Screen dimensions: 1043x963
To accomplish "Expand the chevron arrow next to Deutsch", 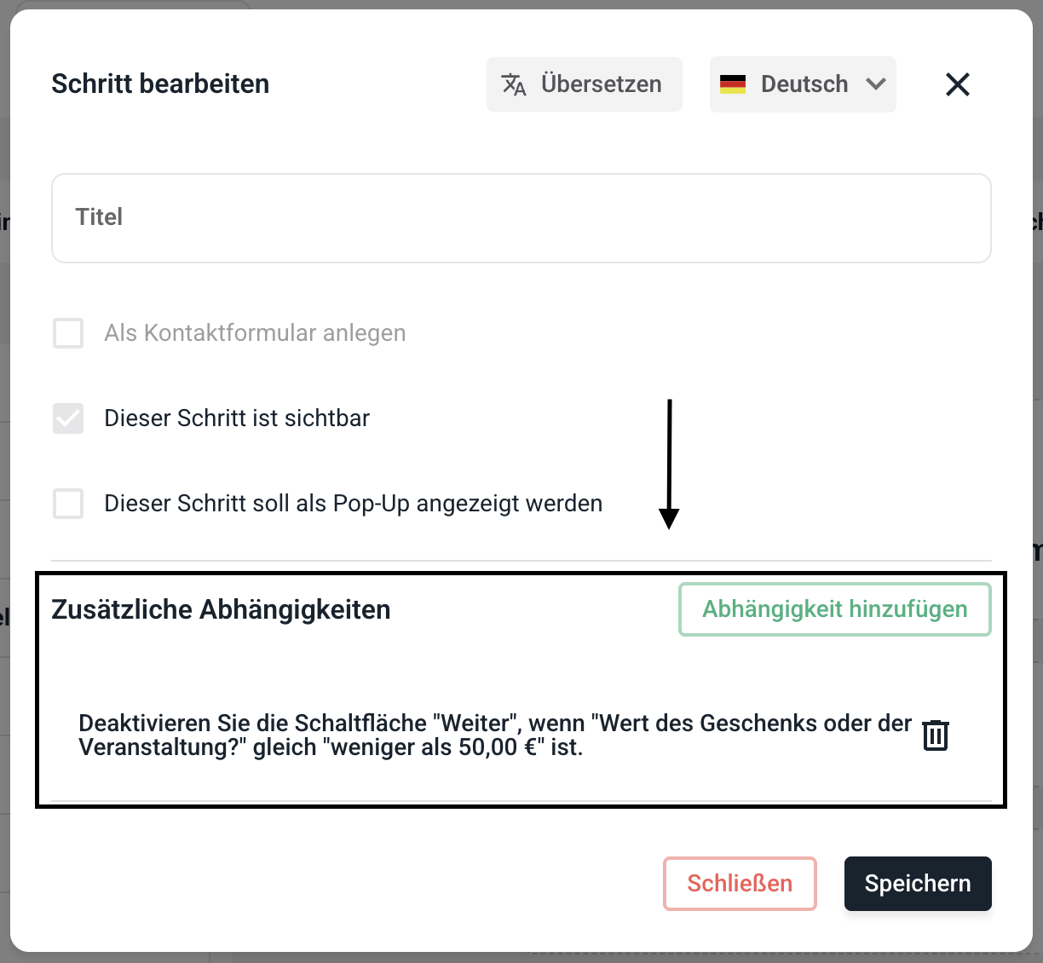I will [x=876, y=84].
